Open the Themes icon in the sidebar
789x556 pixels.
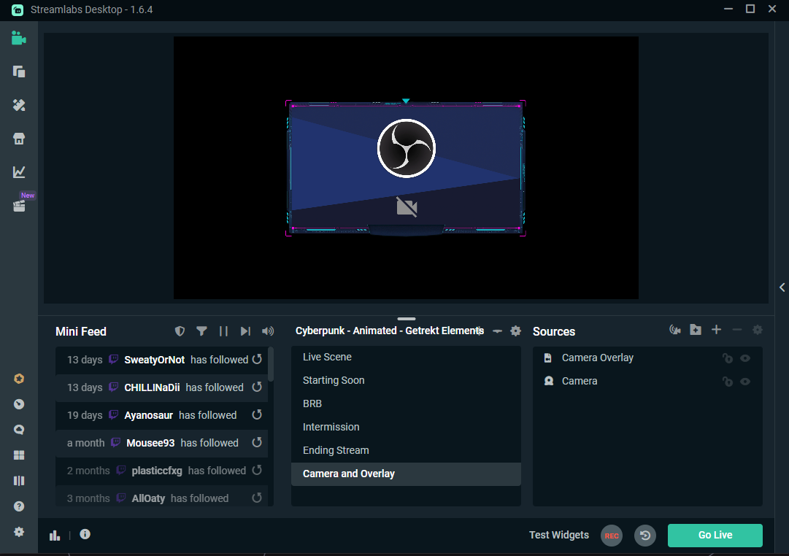pos(19,105)
